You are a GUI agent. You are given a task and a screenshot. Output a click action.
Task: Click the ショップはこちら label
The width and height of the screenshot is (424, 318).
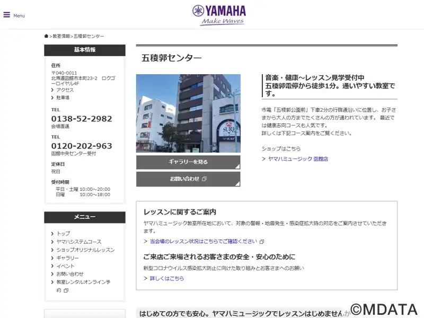click(281, 149)
